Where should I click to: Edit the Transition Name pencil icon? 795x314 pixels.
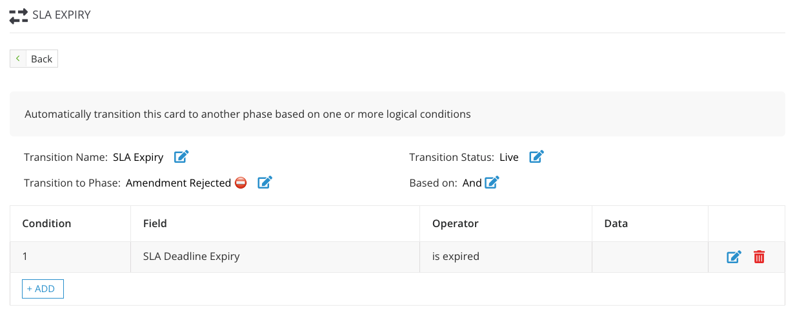(x=181, y=156)
